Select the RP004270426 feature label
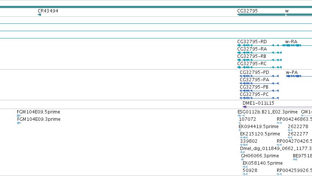312x176 pixels. click(x=294, y=141)
